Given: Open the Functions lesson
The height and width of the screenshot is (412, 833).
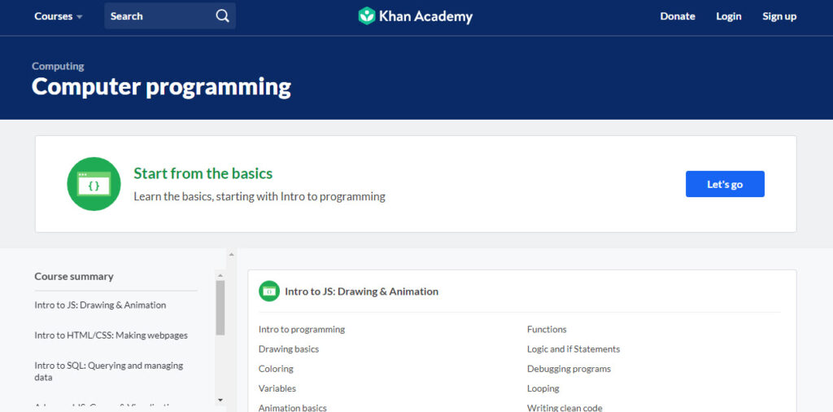Looking at the screenshot, I should (x=547, y=329).
